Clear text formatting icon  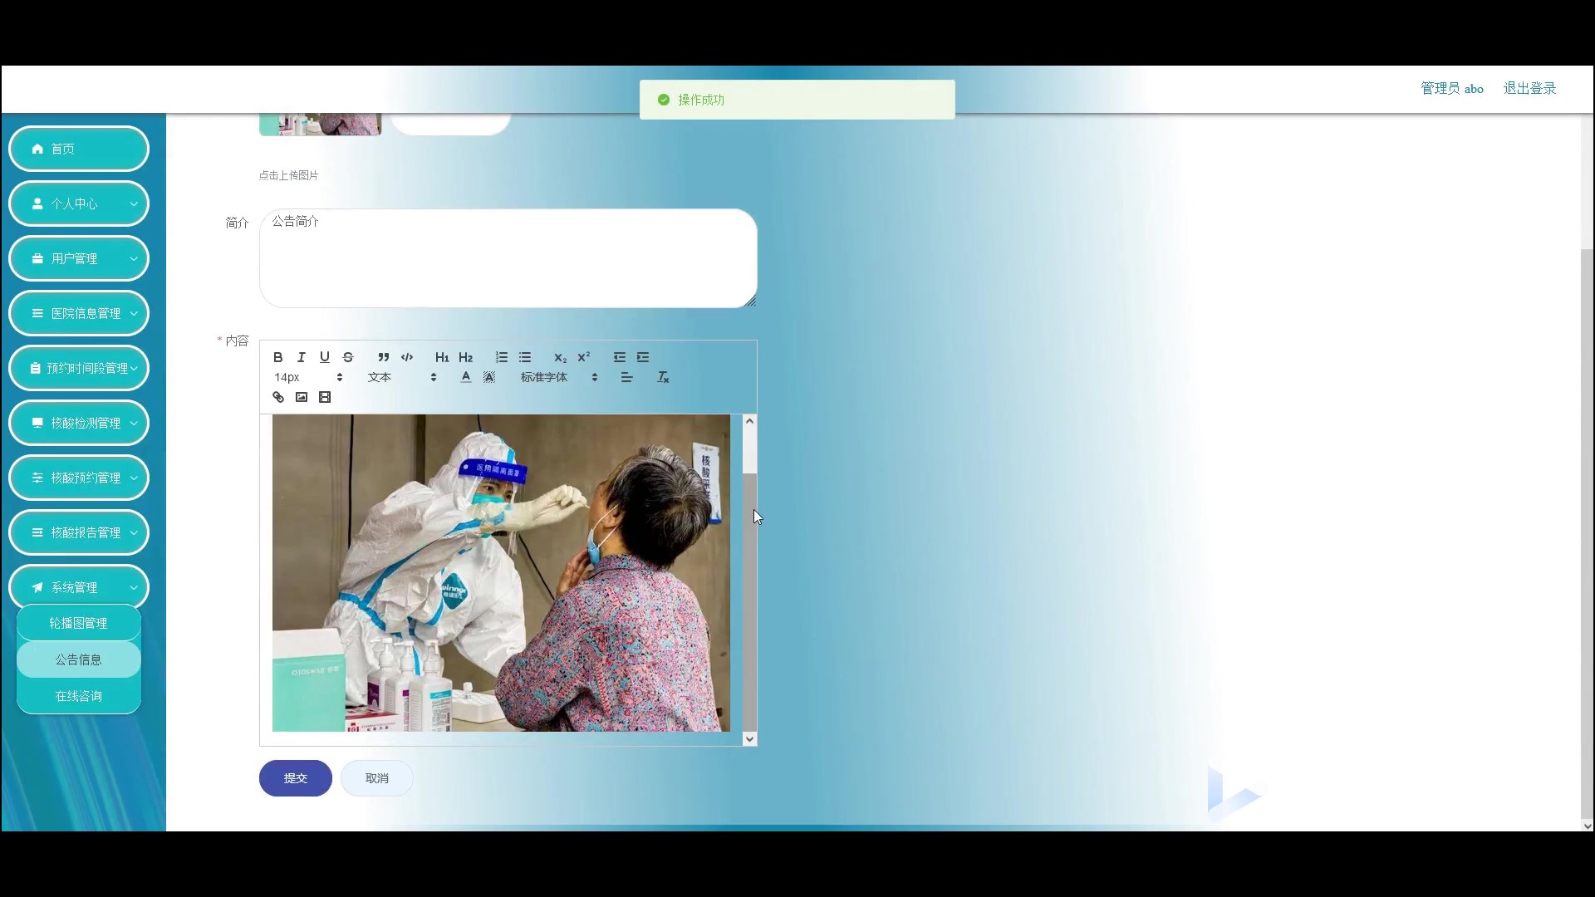pyautogui.click(x=663, y=377)
